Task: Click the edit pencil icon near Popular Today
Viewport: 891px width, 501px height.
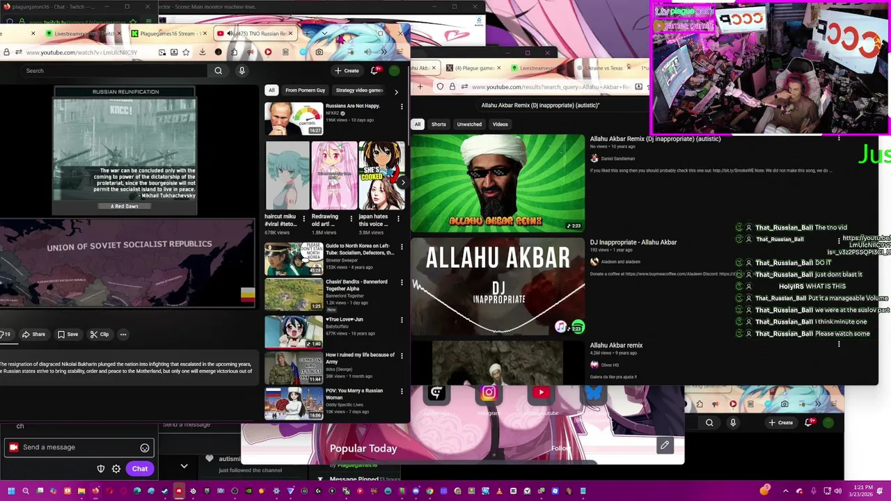Action: [x=665, y=445]
